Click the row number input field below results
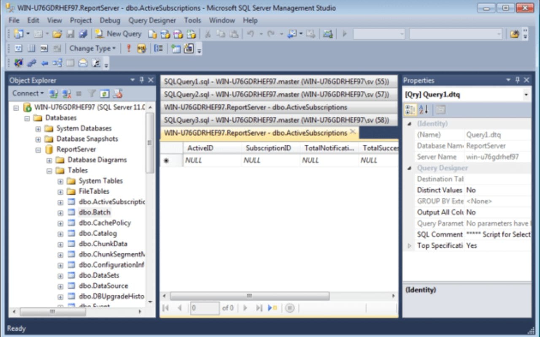The image size is (540, 337). click(x=205, y=308)
